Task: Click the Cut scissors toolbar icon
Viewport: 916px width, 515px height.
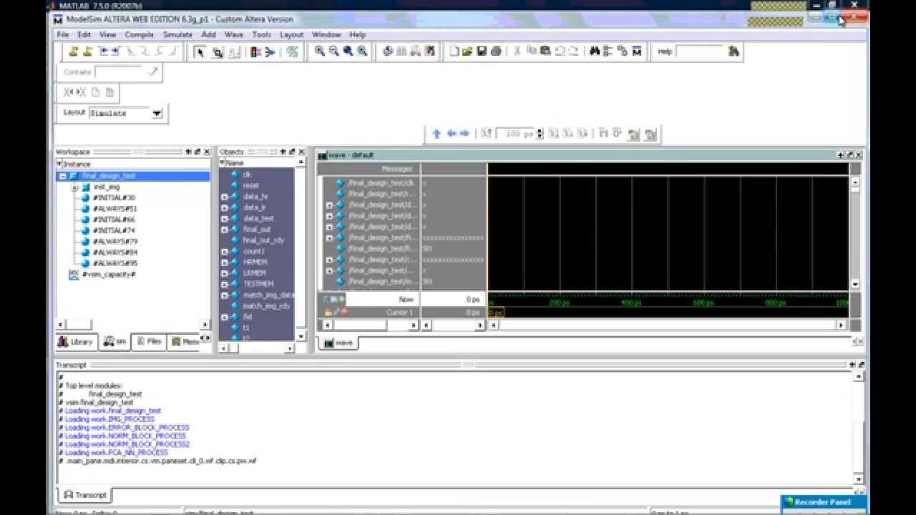Action: click(x=517, y=51)
